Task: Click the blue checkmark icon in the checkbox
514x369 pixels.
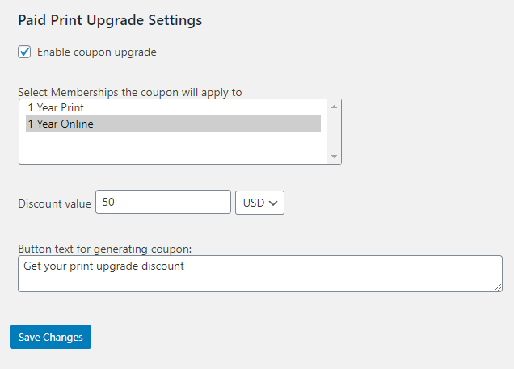Action: 24,52
